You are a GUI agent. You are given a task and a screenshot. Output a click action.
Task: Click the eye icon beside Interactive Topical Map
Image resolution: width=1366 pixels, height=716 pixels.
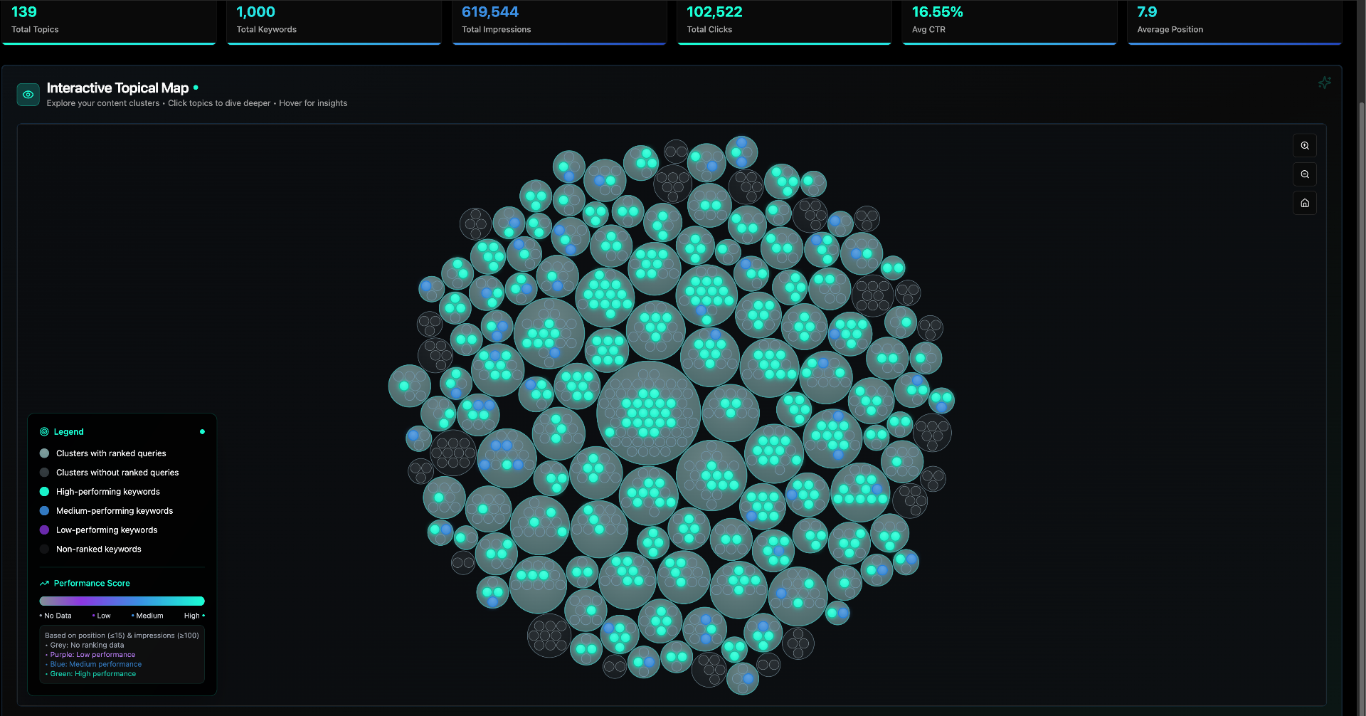click(x=28, y=95)
